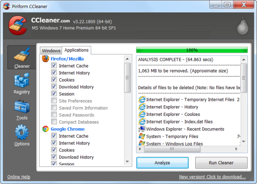Uncheck Google Chrome Internet History

(54, 143)
